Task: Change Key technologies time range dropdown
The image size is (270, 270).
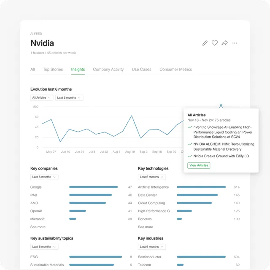Action: [152, 177]
